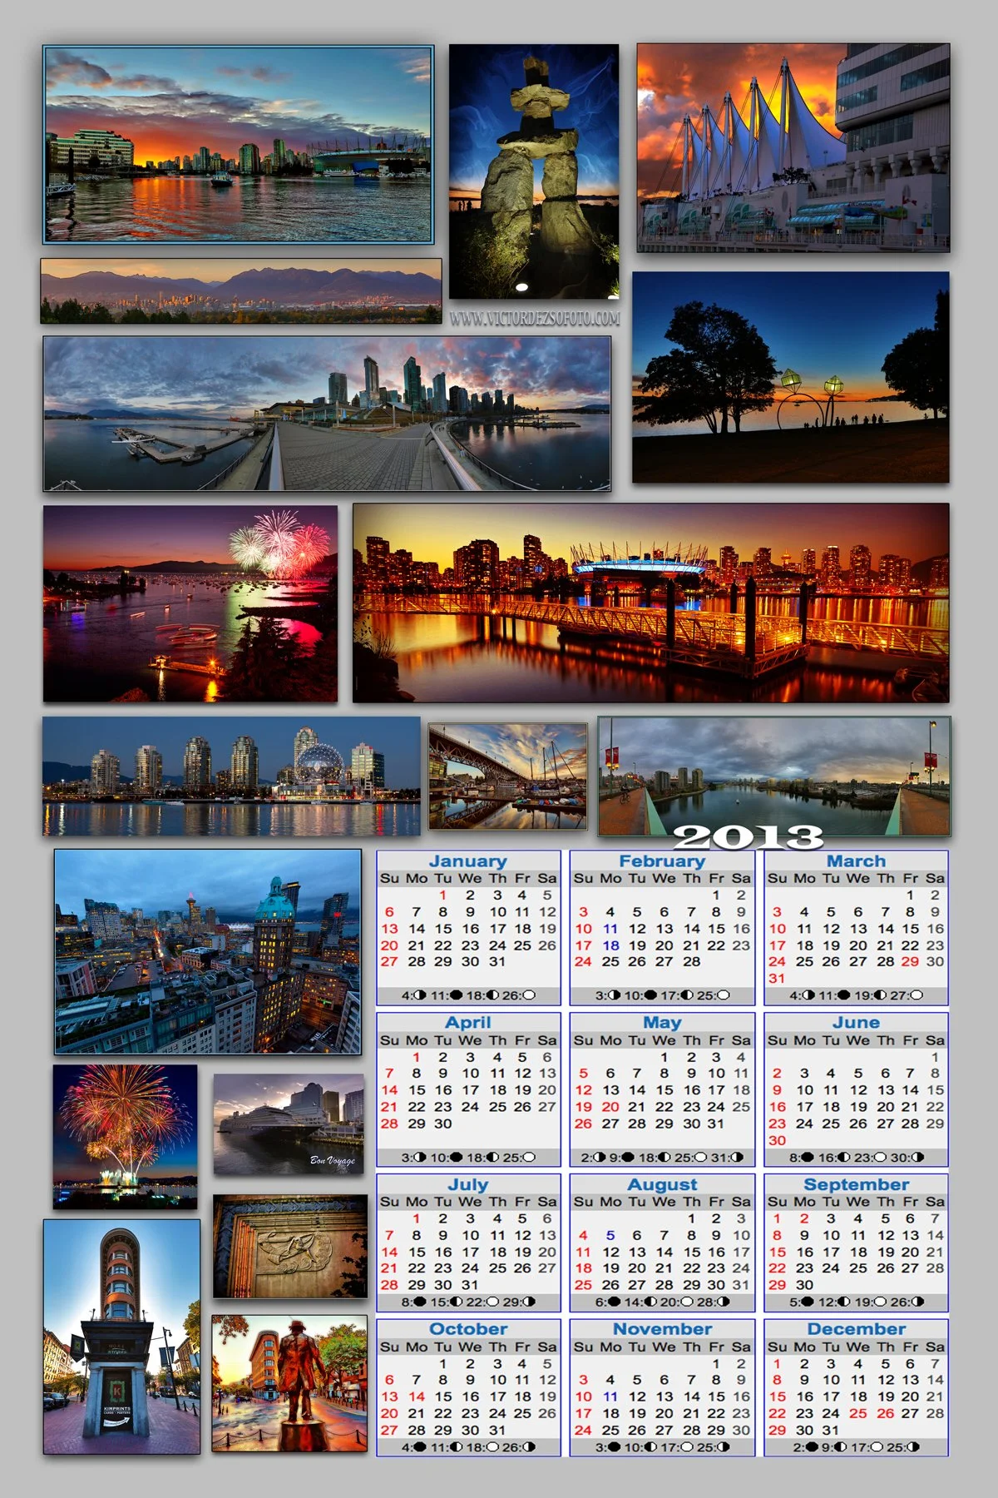
Task: Click the bridge and marina photo
Action: pos(508,776)
